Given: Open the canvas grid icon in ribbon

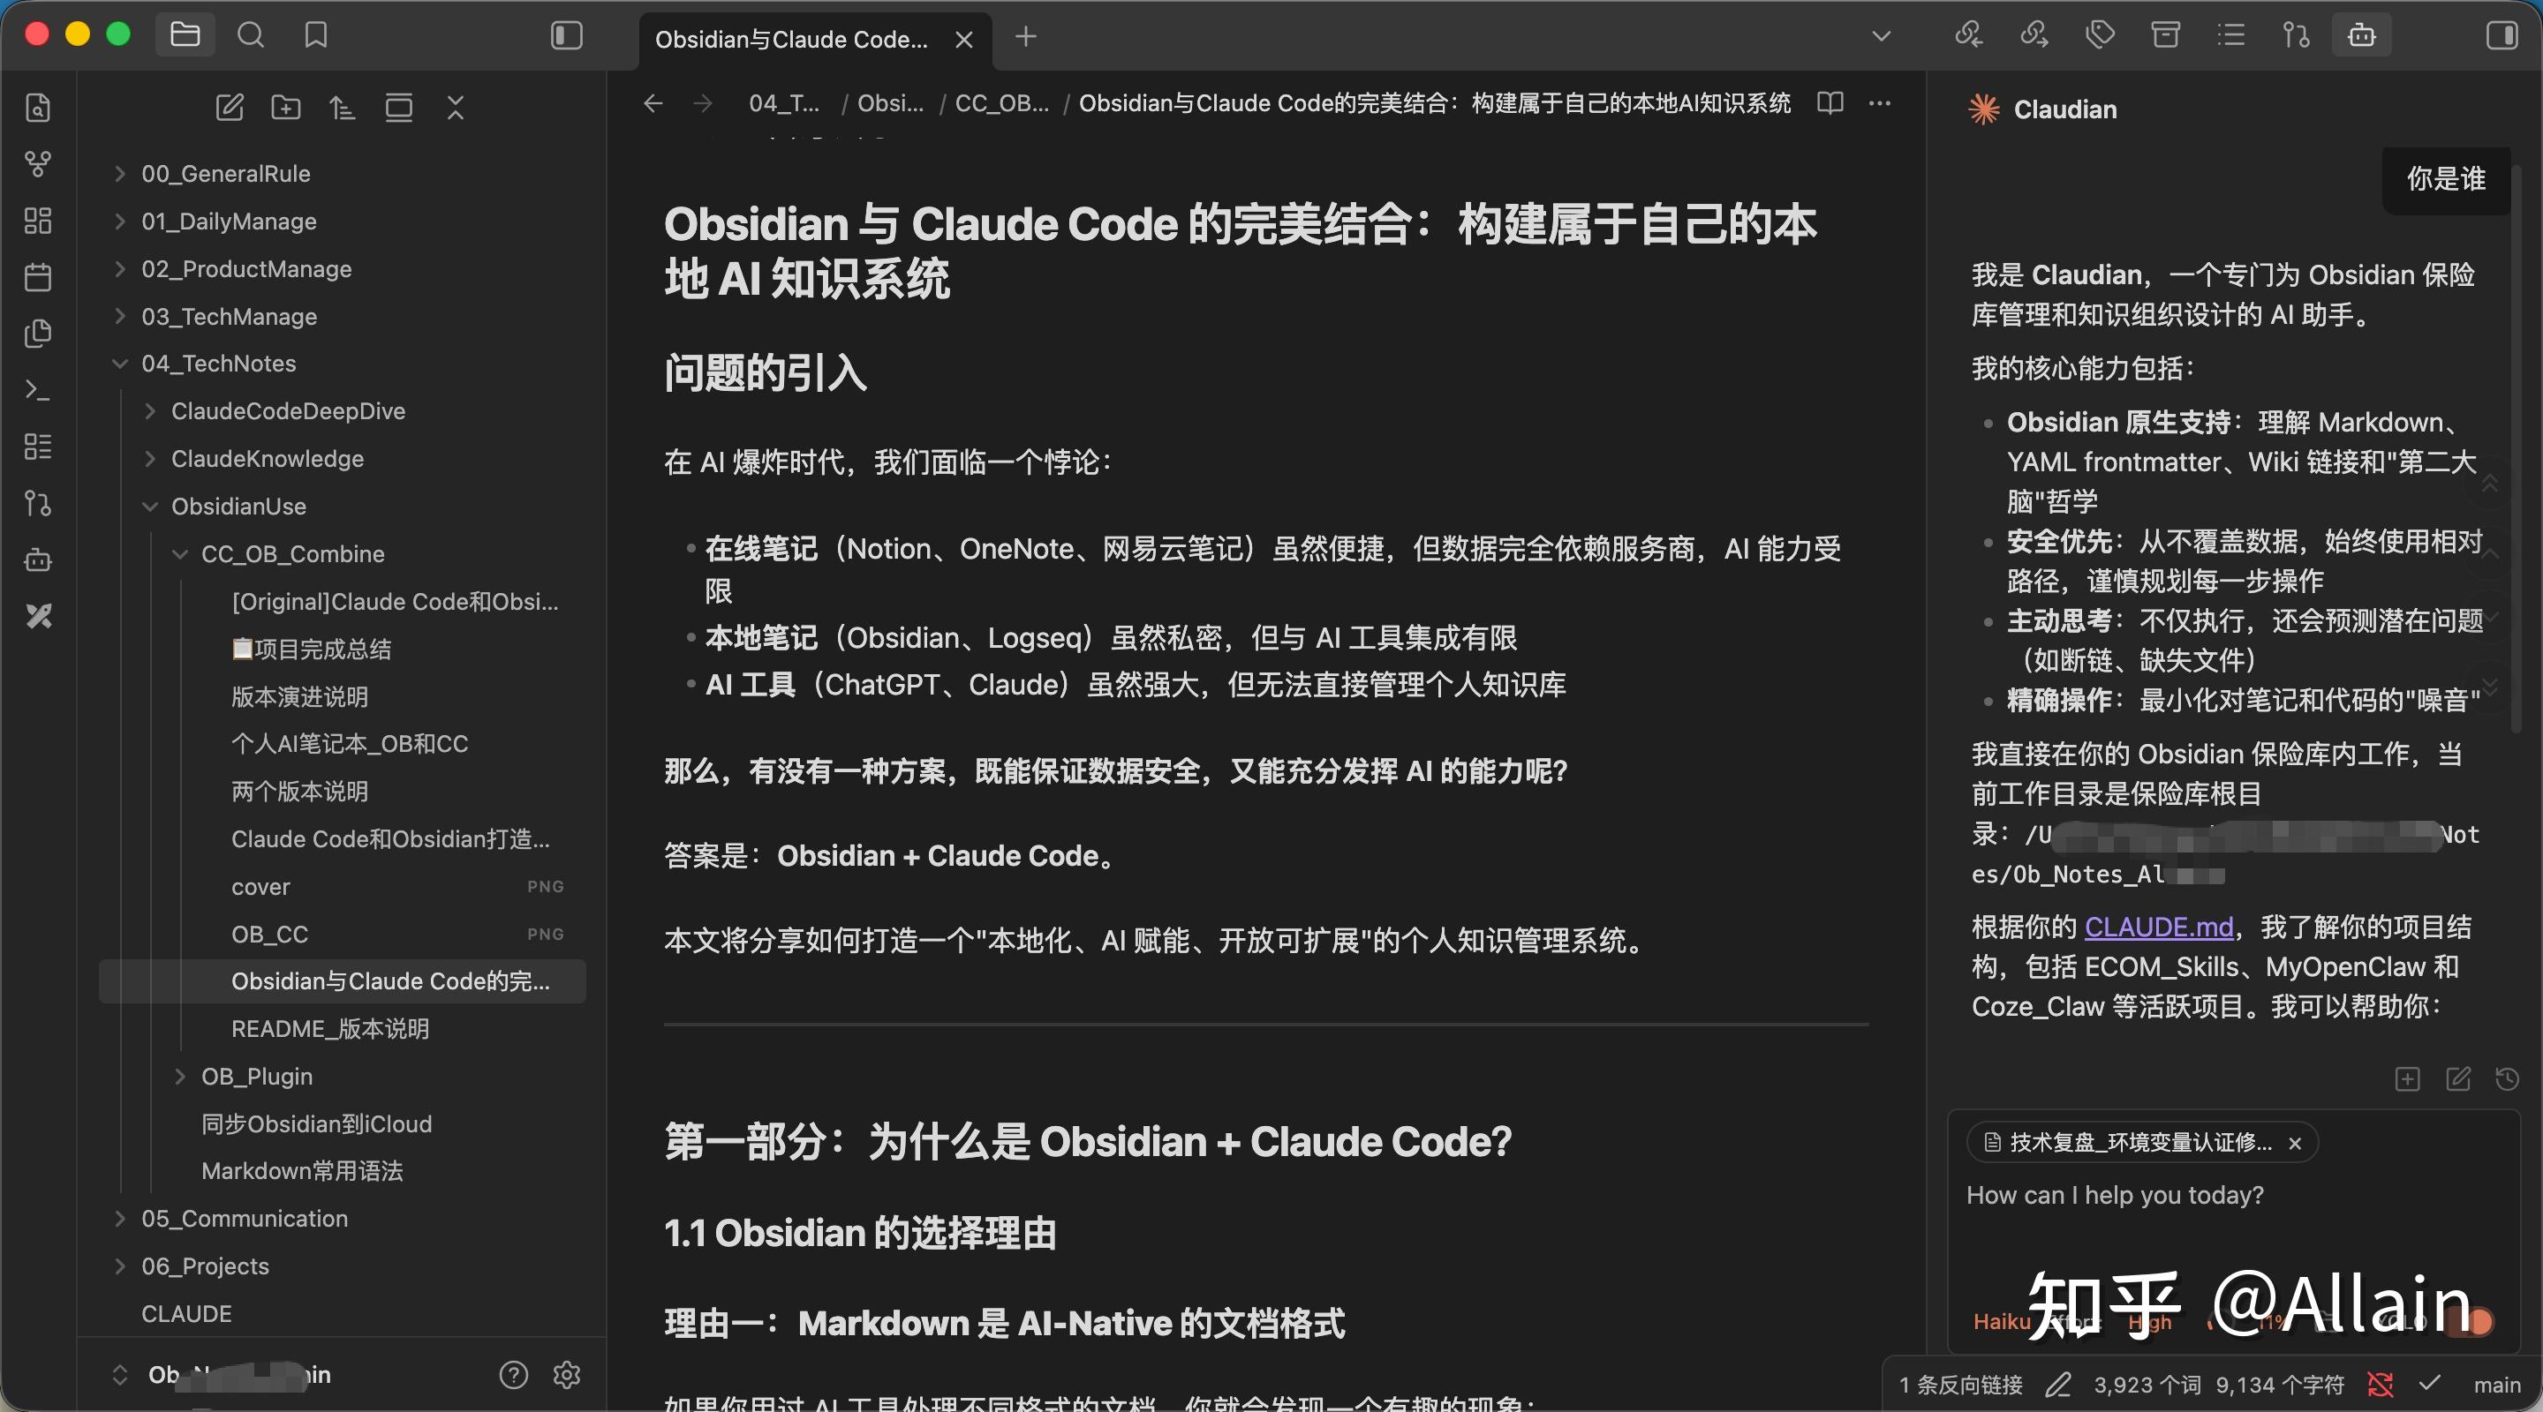Looking at the screenshot, I should click(37, 220).
